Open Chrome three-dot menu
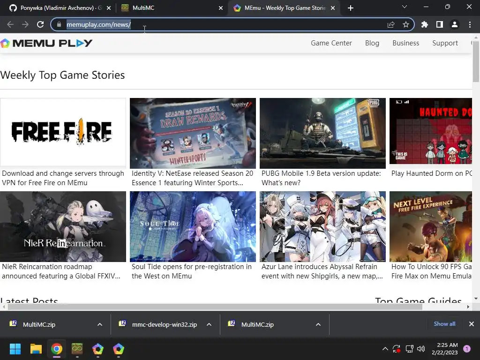 coord(470,24)
